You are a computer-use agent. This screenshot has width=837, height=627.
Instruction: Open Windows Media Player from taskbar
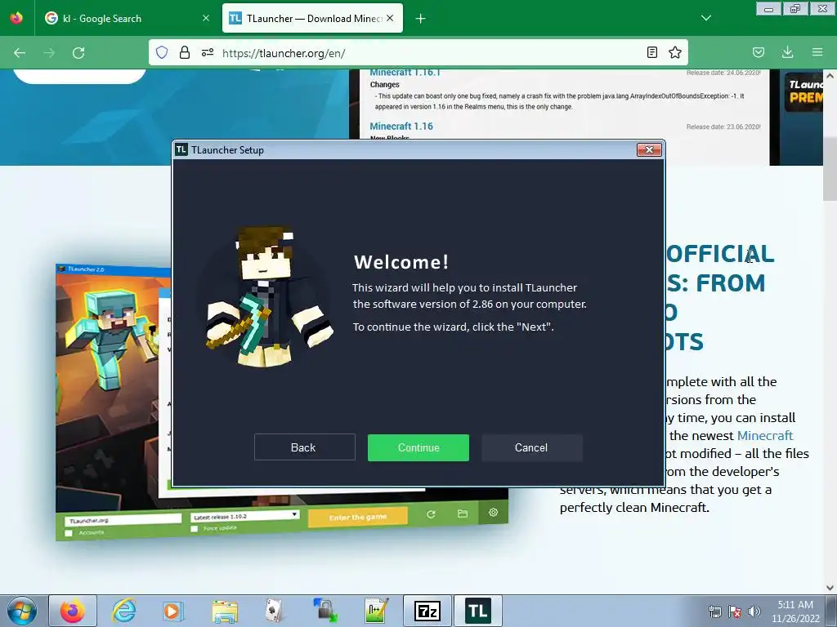(173, 611)
